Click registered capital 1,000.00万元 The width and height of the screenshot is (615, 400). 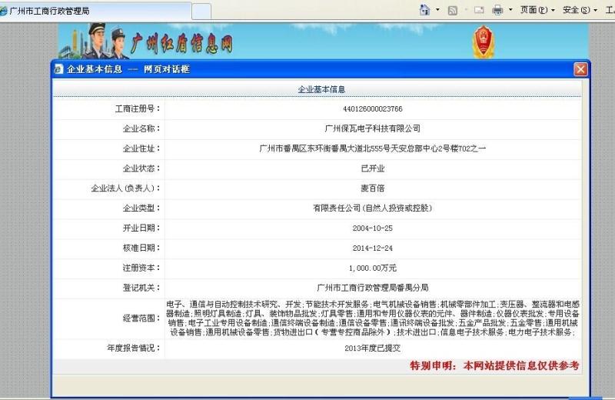click(x=373, y=268)
